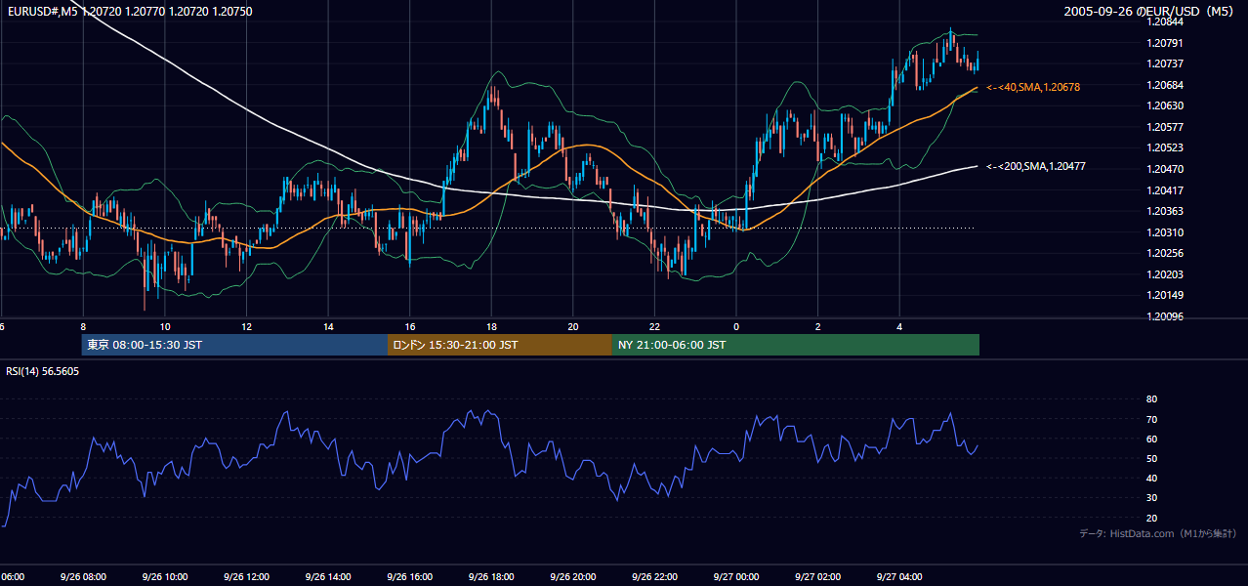Click price axis value 1.20417
The height and width of the screenshot is (586, 1248).
coord(1166,190)
